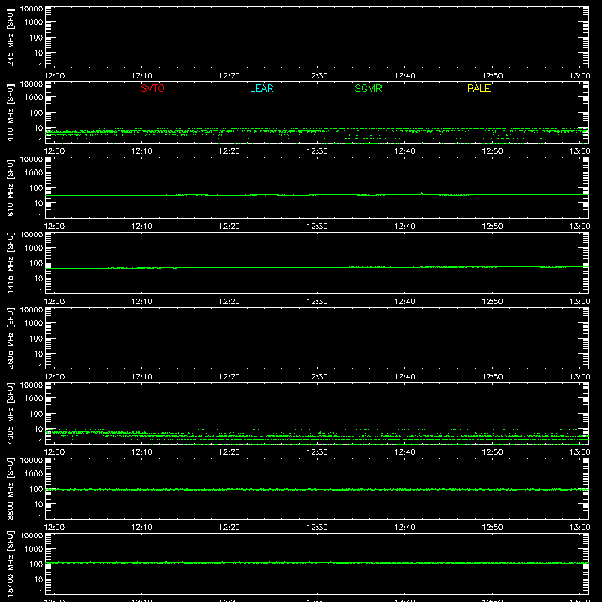Screen dimensions: 602x602
Task: Click the 10 y-axis value on 15400 MHz panel
Action: click(x=38, y=579)
